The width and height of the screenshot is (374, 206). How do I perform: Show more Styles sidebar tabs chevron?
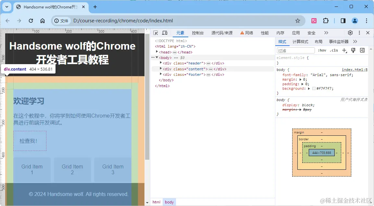[355, 42]
